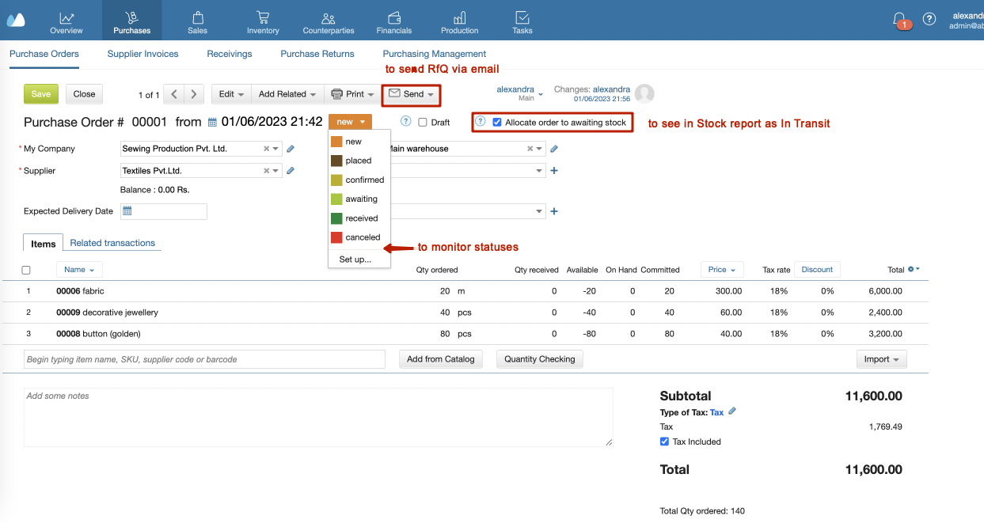The height and width of the screenshot is (523, 984).
Task: Toggle the Draft checkbox
Action: [x=423, y=123]
